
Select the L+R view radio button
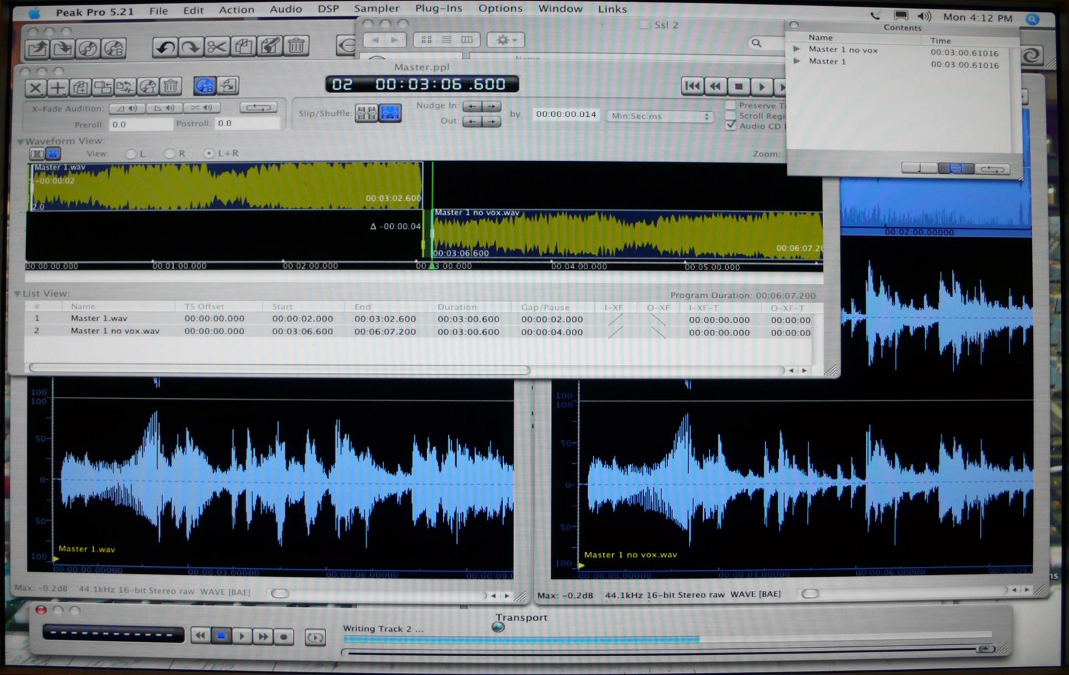coord(209,153)
